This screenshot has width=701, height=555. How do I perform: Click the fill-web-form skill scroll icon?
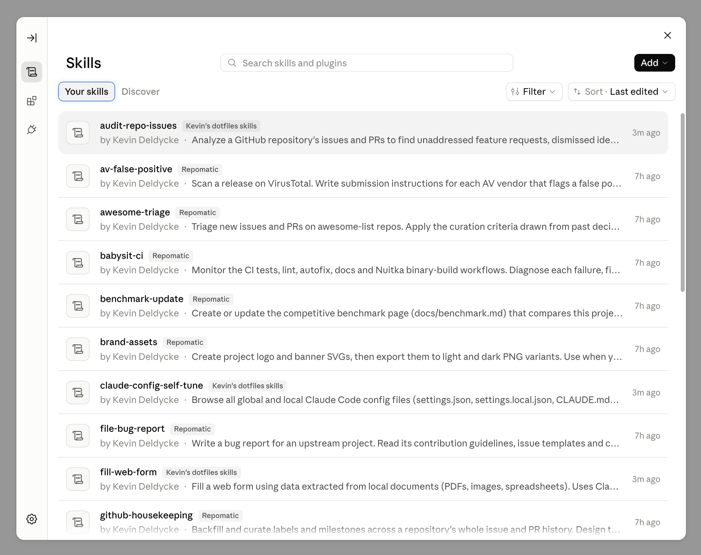coord(78,479)
